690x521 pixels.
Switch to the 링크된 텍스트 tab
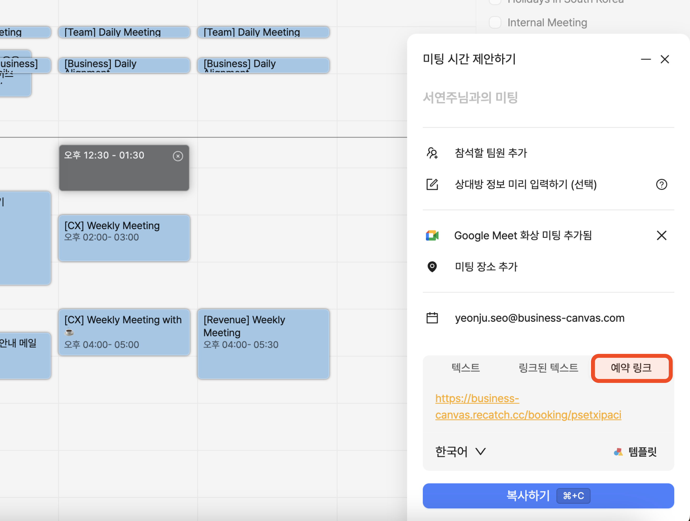pyautogui.click(x=548, y=368)
